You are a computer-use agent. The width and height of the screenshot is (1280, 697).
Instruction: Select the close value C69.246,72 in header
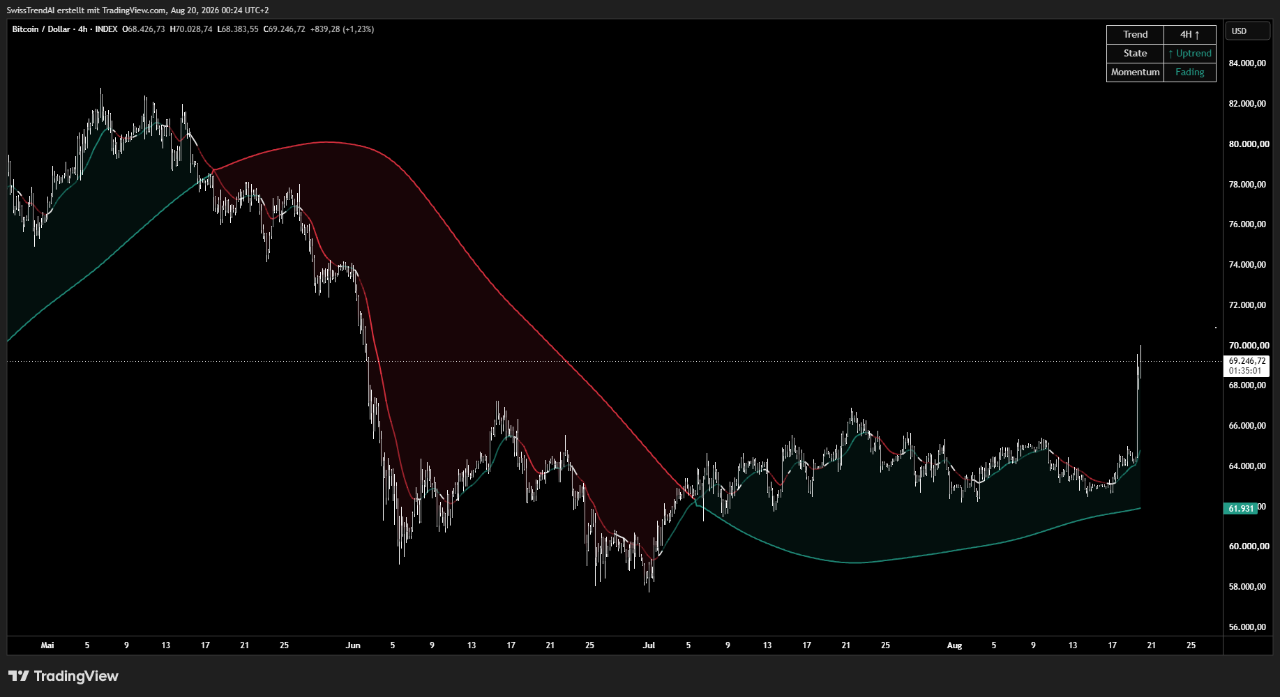(x=284, y=29)
